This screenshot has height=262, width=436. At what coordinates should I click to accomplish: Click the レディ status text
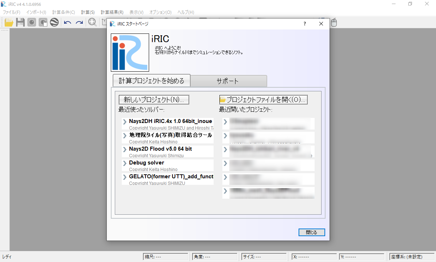click(x=7, y=257)
